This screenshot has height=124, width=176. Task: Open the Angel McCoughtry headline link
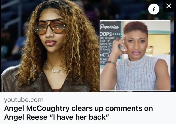click(78, 113)
